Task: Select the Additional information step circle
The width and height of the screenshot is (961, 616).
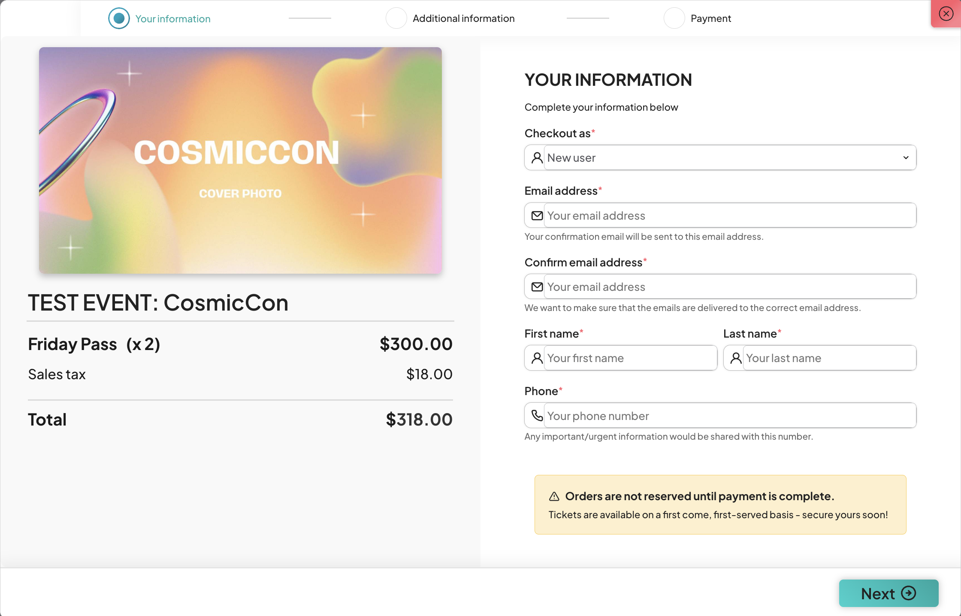Action: pos(396,18)
